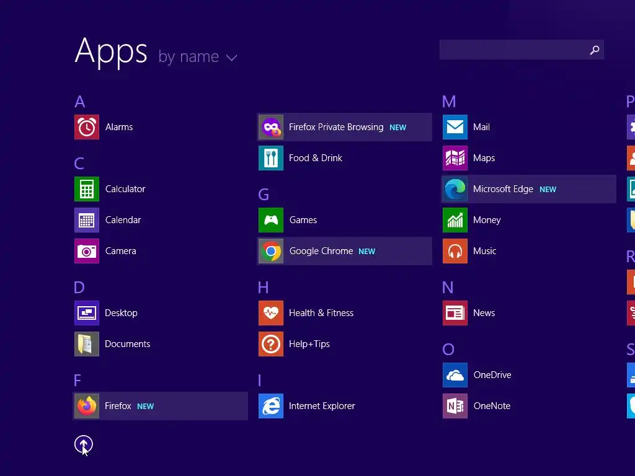
Task: Open the Food & Drink icon
Action: tap(271, 158)
